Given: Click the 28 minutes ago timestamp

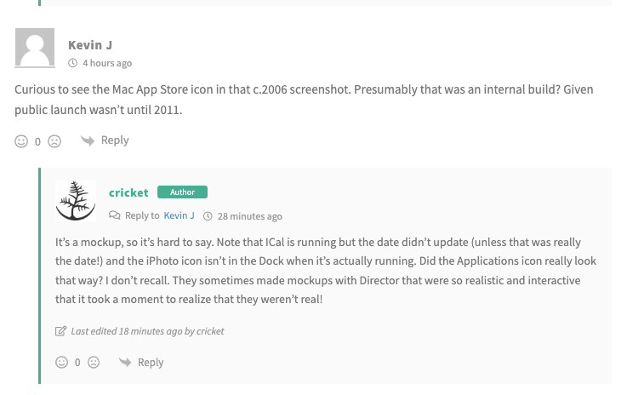Looking at the screenshot, I should point(250,216).
